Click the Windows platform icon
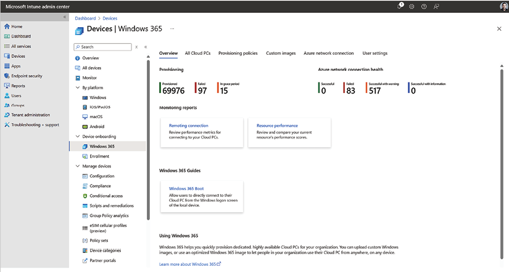Screen dimensions: 509x272 (x=85, y=97)
